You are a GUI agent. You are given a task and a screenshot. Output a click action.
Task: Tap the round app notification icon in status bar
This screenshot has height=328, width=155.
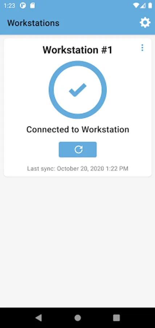[23, 5]
